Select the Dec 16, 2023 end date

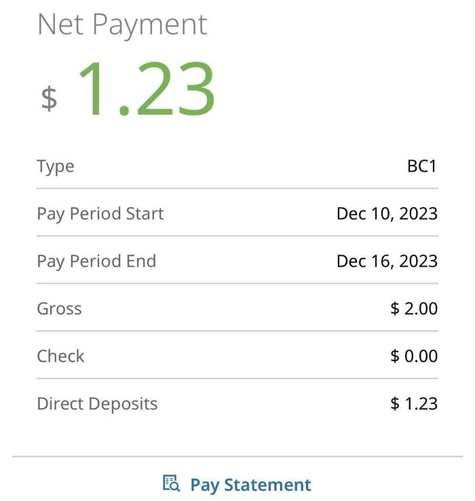[x=387, y=261]
